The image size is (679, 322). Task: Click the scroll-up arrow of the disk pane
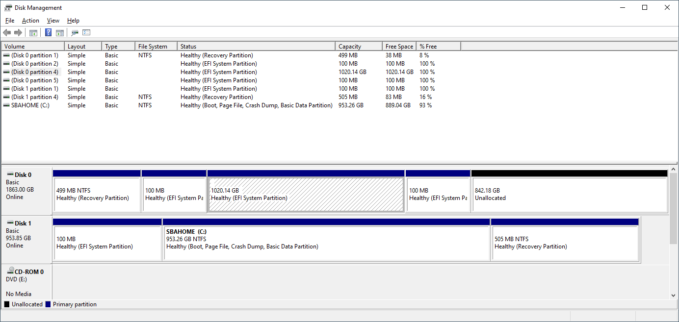click(x=673, y=170)
